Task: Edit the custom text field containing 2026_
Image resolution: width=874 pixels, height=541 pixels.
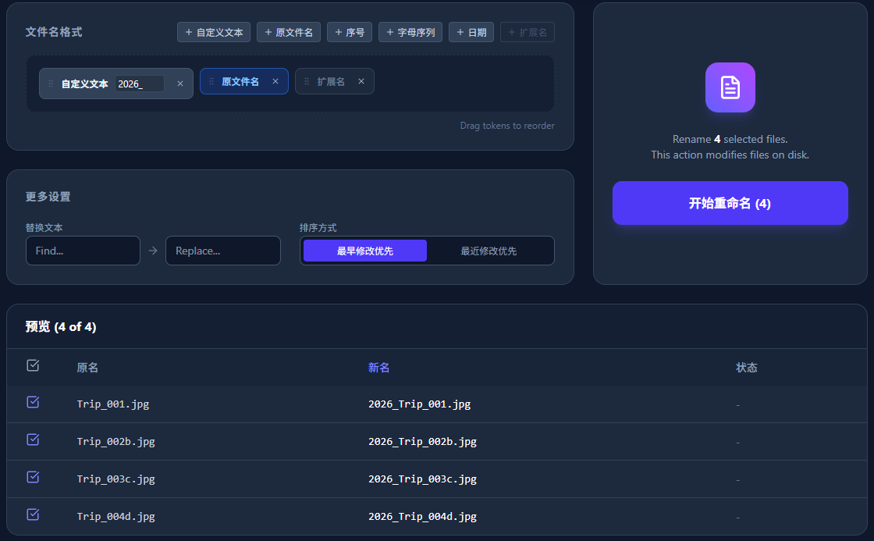Action: [140, 84]
